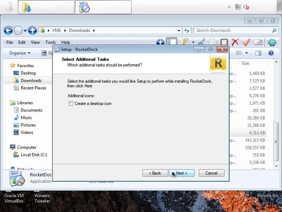Click the envelope email icon

pos(258,42)
